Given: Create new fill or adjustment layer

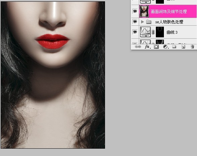Looking at the screenshot, I should click(x=166, y=47).
